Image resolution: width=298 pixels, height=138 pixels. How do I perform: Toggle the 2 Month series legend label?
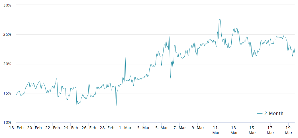click(x=274, y=113)
